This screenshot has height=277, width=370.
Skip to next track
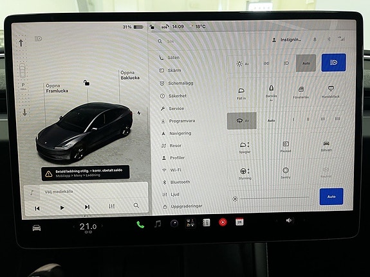click(x=87, y=207)
